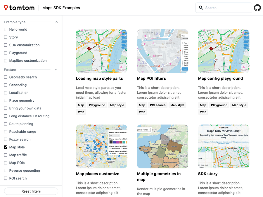Viewport: 263px width, 197px height.
Task: Click Web tag on Map POI filters card
Action: (x=142, y=112)
